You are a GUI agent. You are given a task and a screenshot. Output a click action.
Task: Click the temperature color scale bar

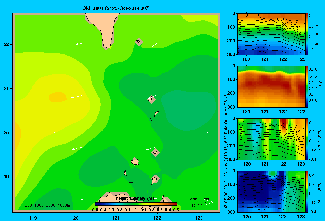pyautogui.click(x=307, y=34)
